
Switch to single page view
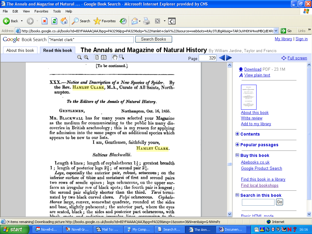pos(97,57)
